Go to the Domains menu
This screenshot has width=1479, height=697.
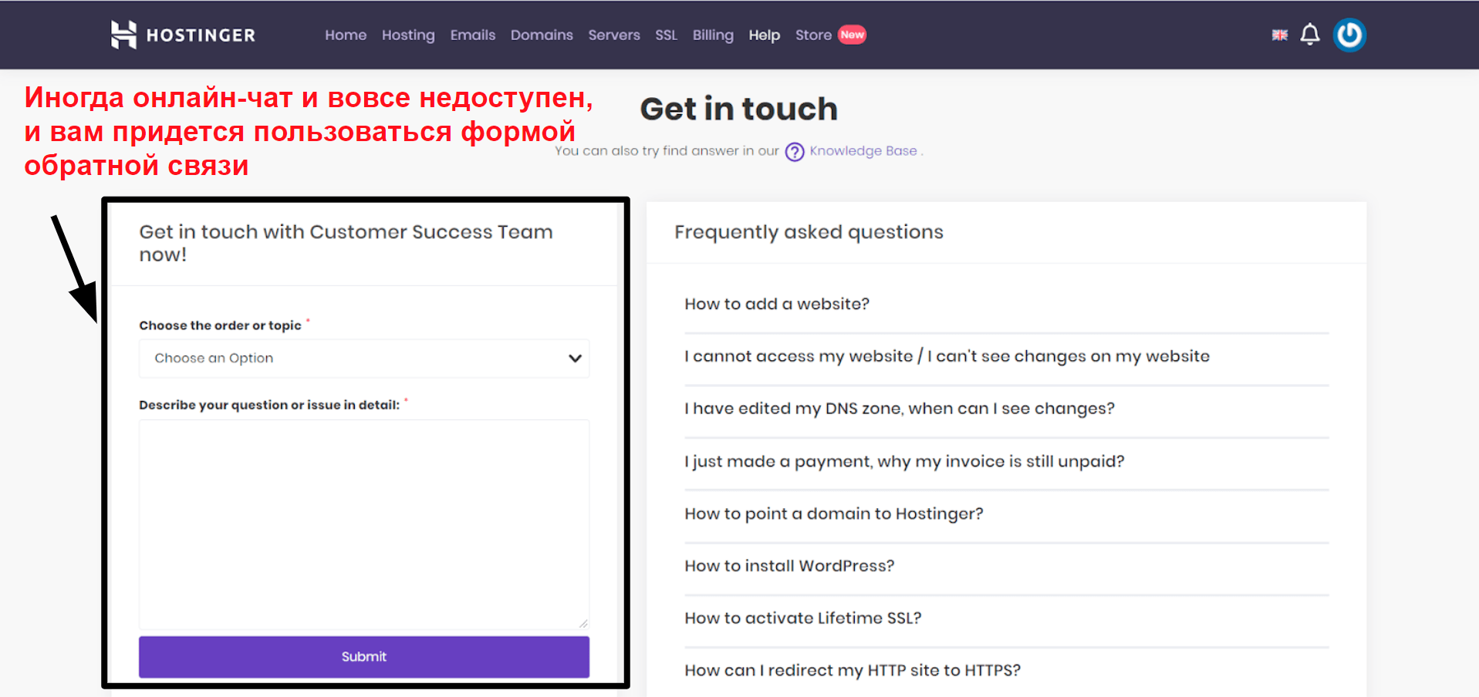(542, 35)
